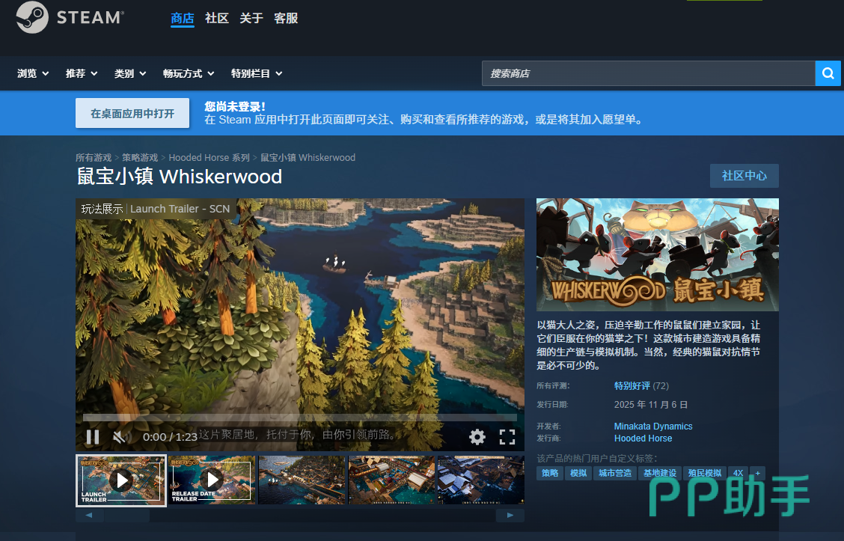
Task: Add a tag with the plus button
Action: 757,473
